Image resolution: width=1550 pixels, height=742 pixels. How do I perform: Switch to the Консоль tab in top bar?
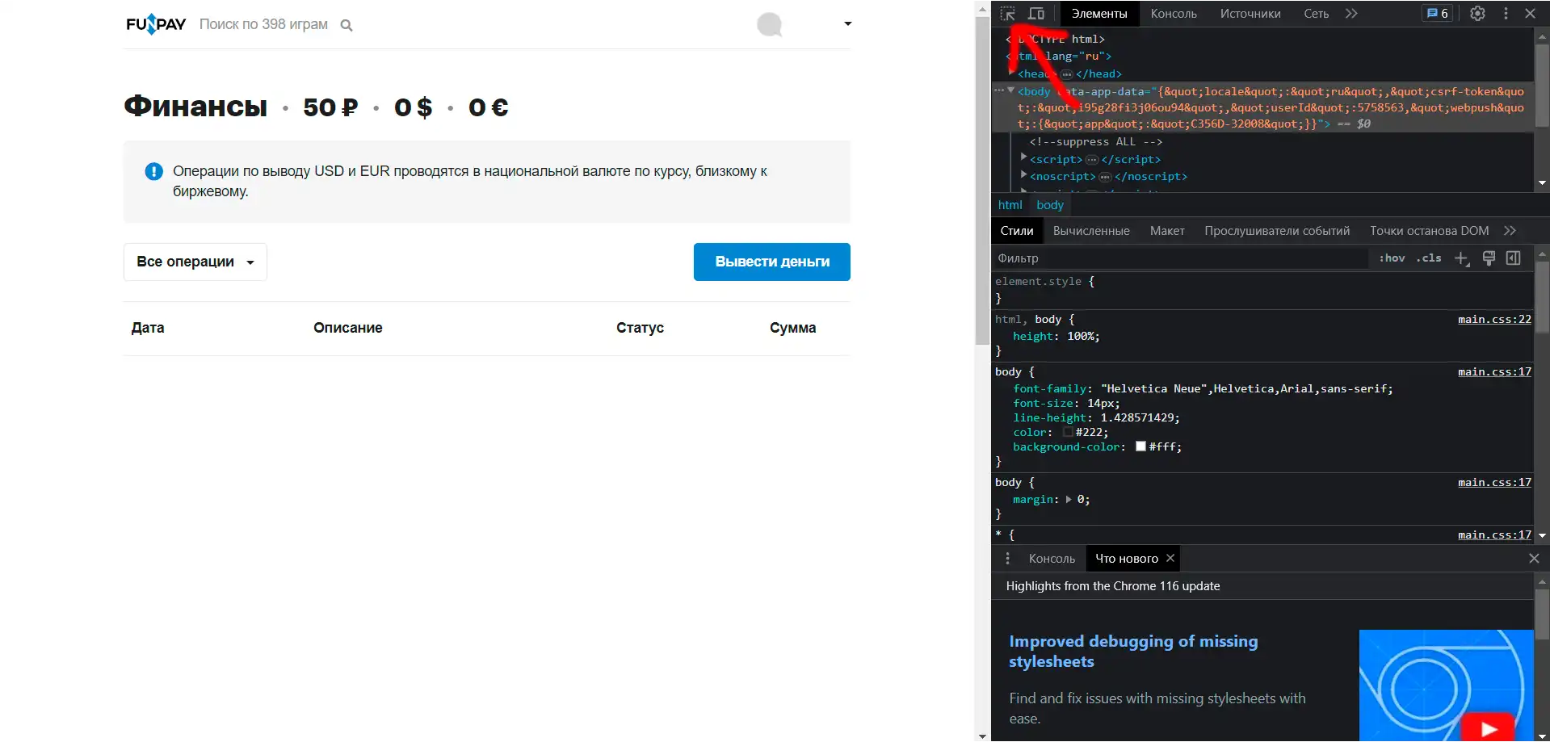(1173, 14)
